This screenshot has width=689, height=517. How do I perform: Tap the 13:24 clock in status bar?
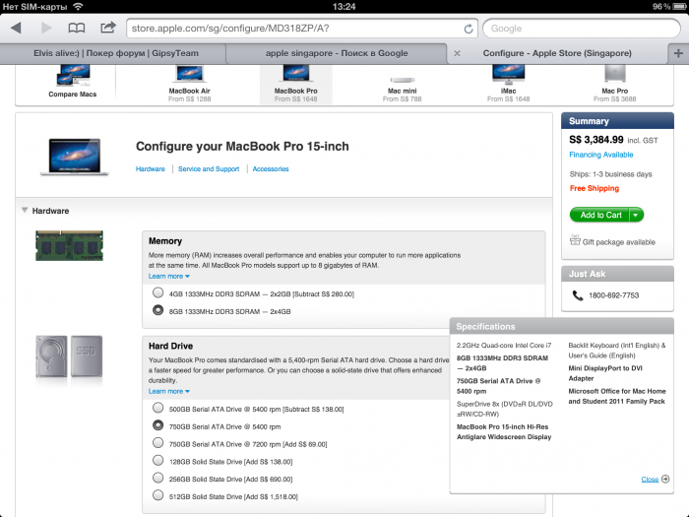(344, 7)
